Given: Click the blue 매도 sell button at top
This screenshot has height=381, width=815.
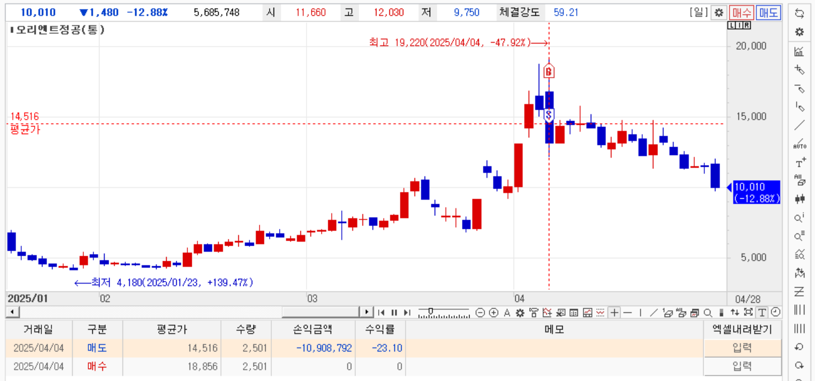Looking at the screenshot, I should (769, 12).
